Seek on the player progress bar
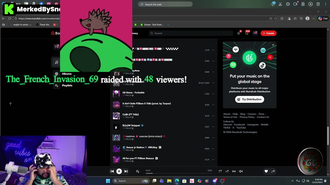The width and height of the screenshot is (330, 185). click(179, 173)
